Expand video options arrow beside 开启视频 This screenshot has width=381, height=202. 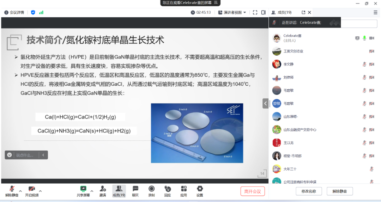coord(40,191)
